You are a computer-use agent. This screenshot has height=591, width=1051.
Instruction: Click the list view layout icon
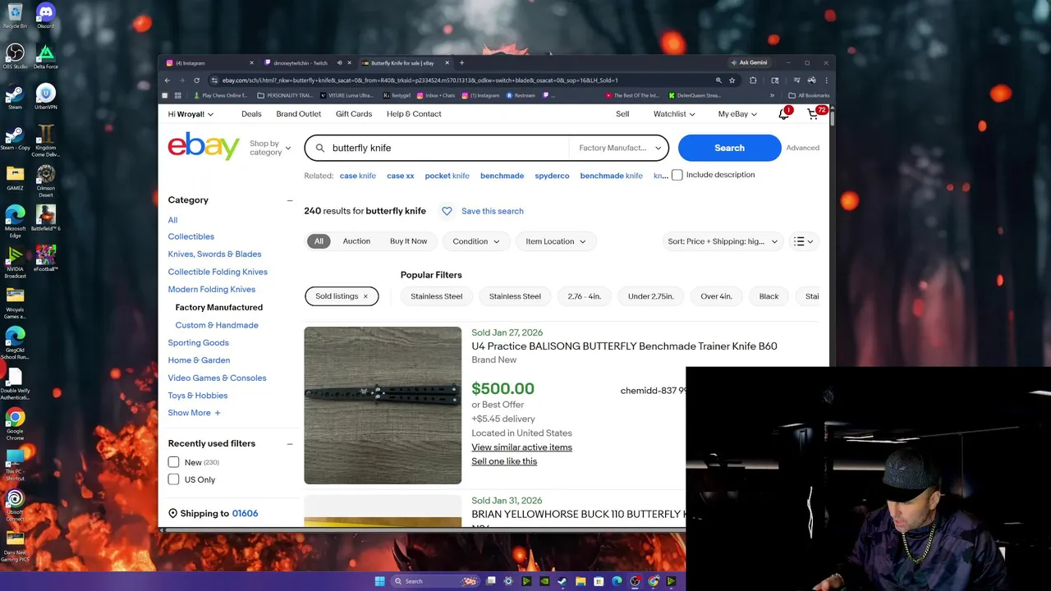(x=804, y=241)
